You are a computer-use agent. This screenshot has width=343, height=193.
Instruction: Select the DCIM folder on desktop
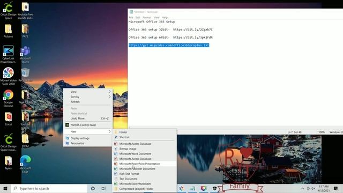[25, 140]
